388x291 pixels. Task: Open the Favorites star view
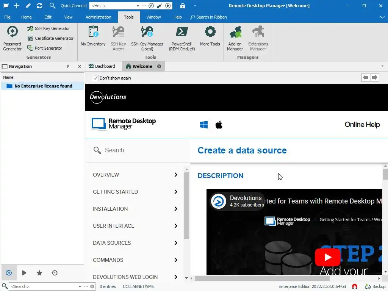pyautogui.click(x=39, y=273)
